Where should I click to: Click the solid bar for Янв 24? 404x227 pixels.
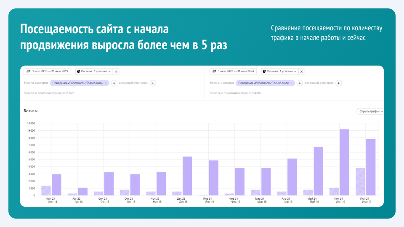pyautogui.click(x=214, y=178)
